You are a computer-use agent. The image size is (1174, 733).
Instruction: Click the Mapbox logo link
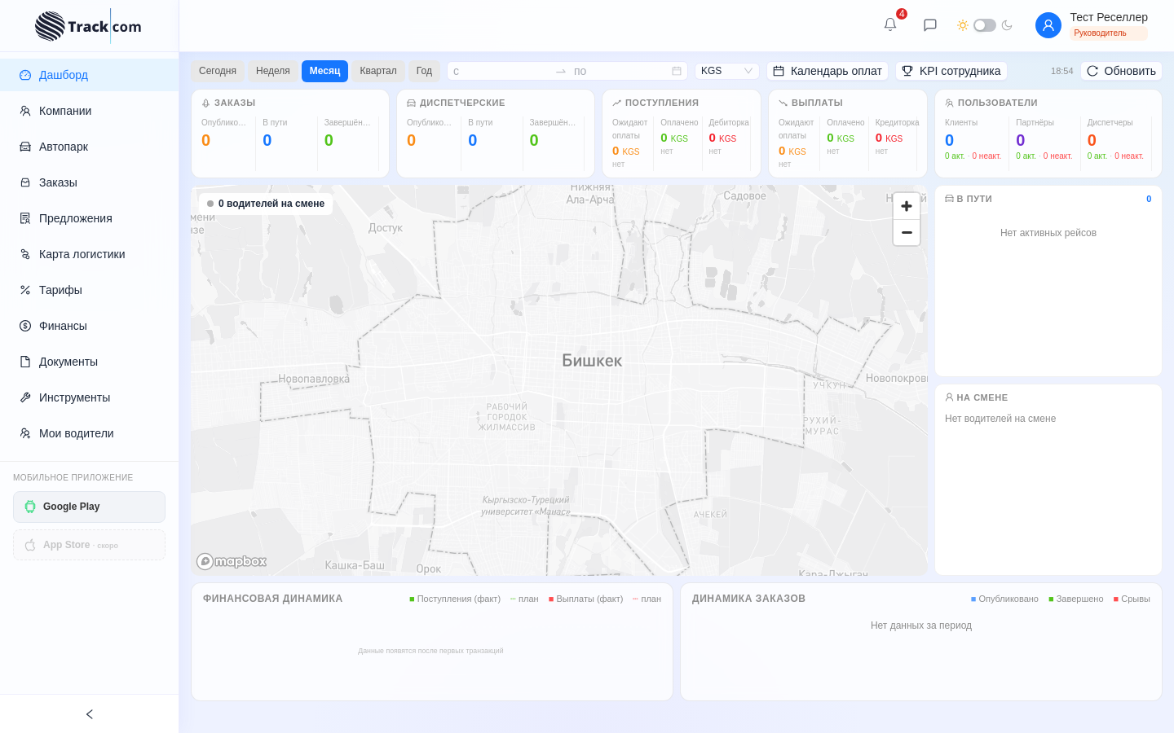pyautogui.click(x=232, y=561)
